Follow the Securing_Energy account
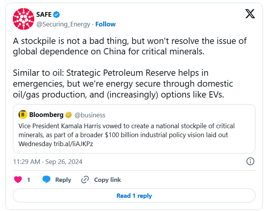Viewport: 266px width, 211px height. (105, 24)
